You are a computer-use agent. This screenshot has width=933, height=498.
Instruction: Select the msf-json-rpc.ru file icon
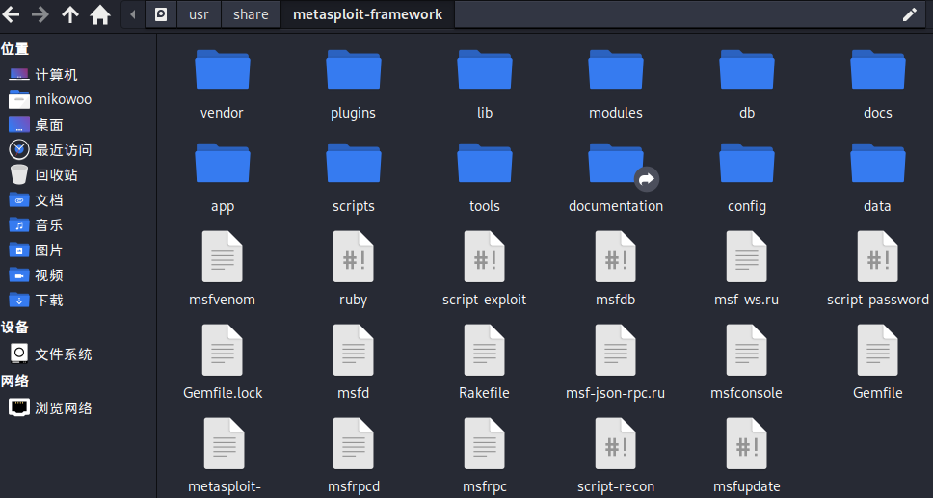pos(616,350)
